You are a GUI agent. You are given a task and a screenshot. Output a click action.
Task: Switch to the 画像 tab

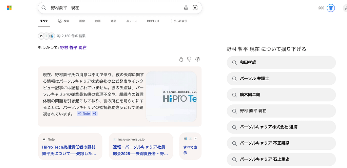82,21
